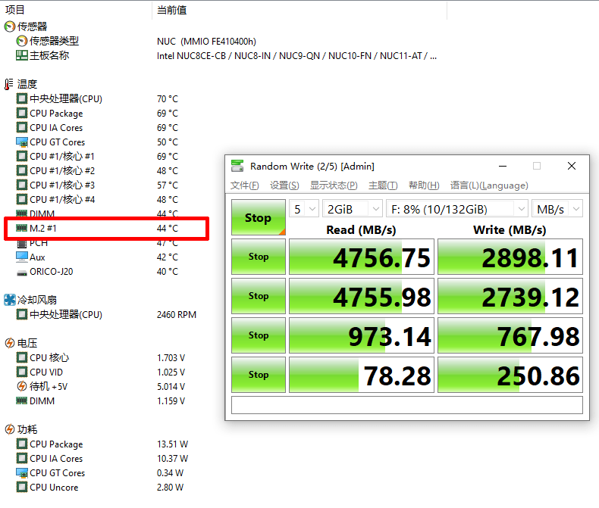
Task: Click Stop button beside 4756.75 result
Action: click(x=259, y=257)
